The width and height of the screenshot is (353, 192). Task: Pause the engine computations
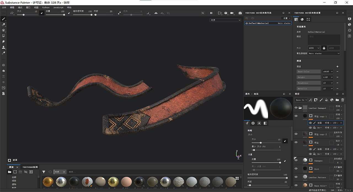point(211,13)
